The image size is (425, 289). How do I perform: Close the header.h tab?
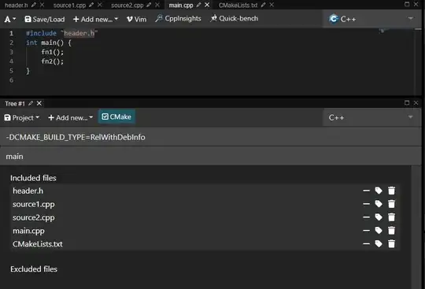click(x=42, y=5)
